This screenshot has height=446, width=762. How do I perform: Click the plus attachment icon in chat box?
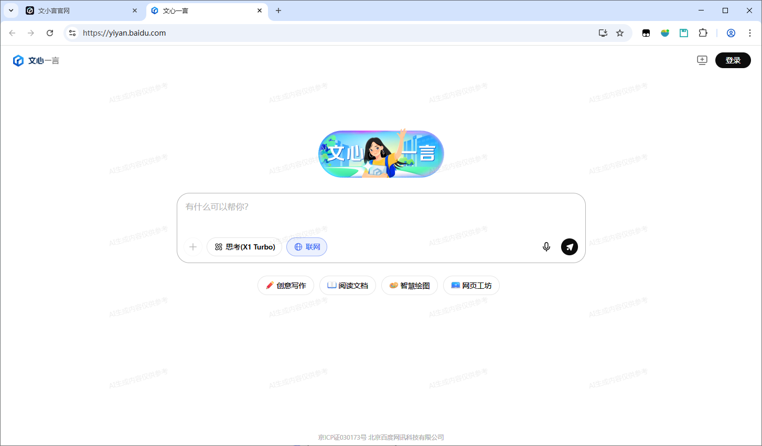click(x=193, y=247)
